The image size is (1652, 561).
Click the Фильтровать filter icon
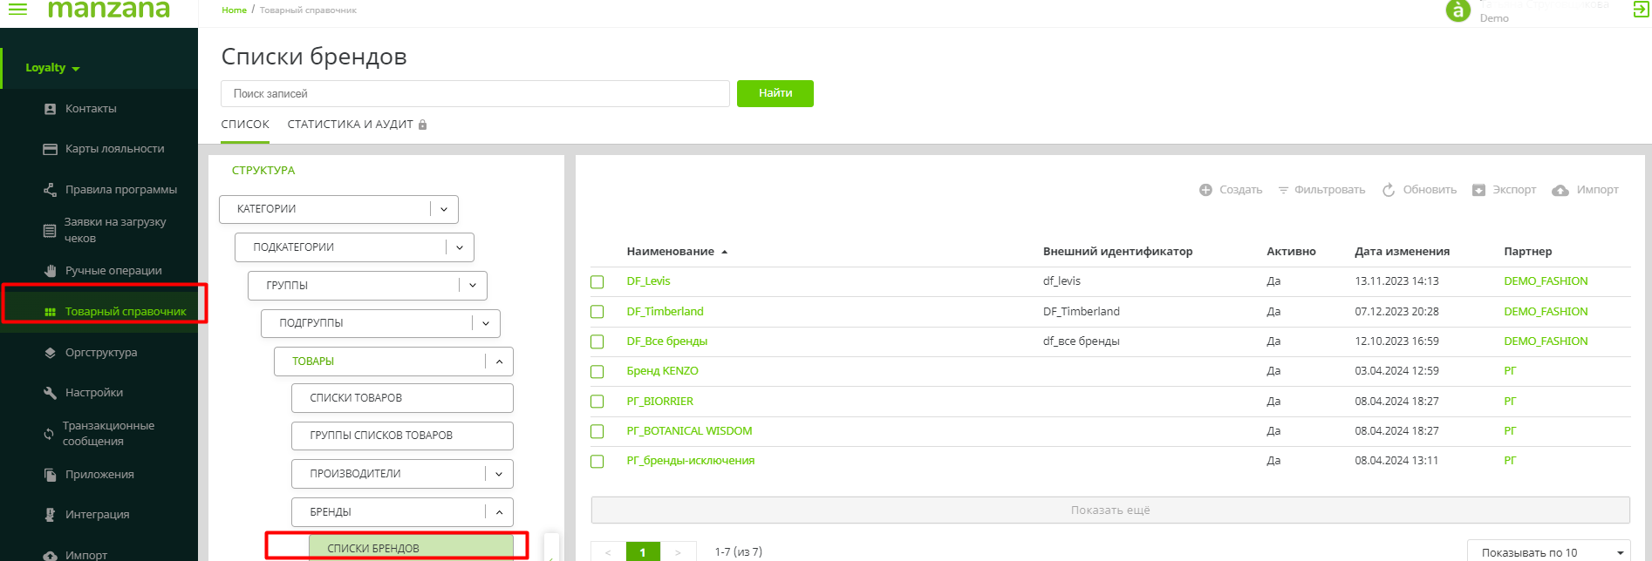(x=1283, y=190)
